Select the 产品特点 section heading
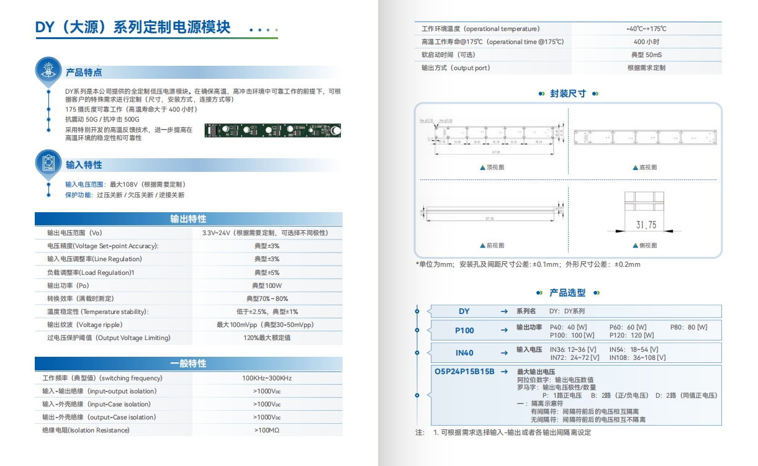The width and height of the screenshot is (758, 466). (x=84, y=73)
